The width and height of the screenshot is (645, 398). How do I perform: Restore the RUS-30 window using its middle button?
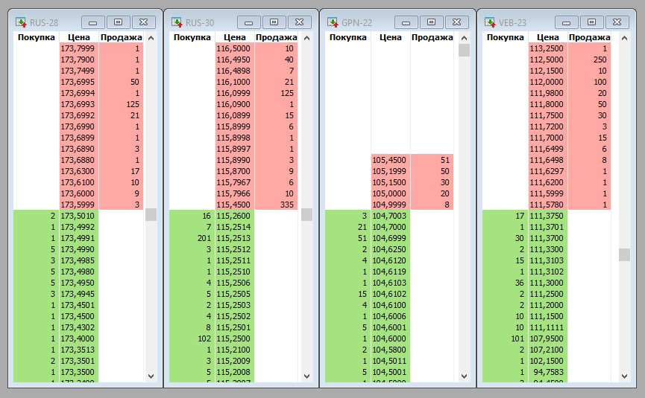(274, 22)
